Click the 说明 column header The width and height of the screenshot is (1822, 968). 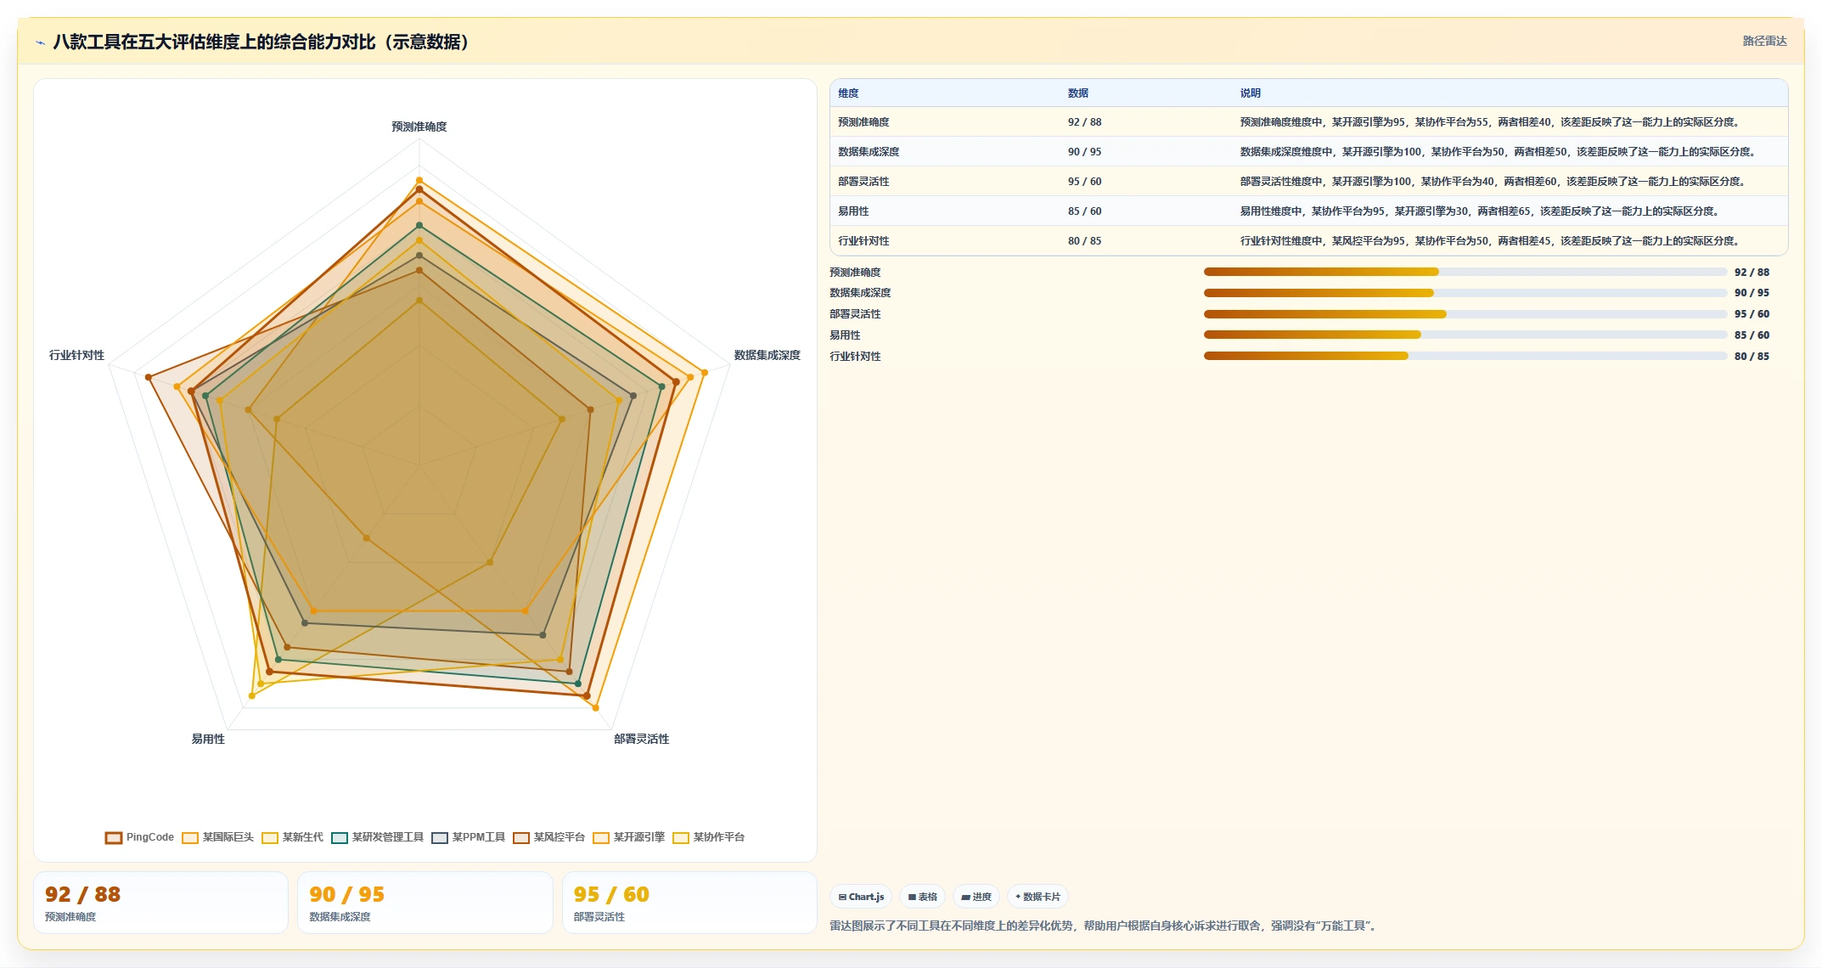[x=1250, y=93]
